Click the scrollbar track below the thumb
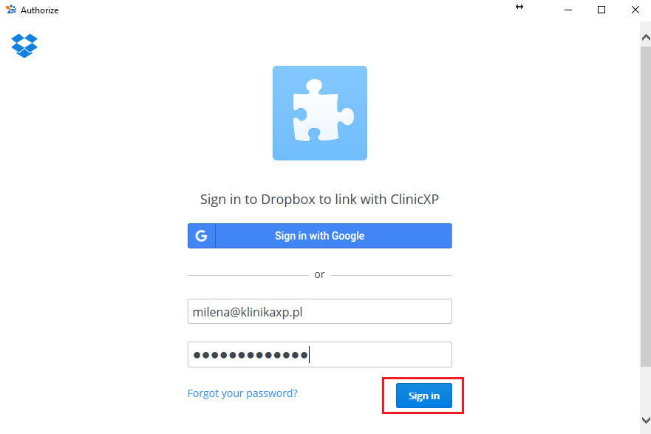 click(646, 390)
